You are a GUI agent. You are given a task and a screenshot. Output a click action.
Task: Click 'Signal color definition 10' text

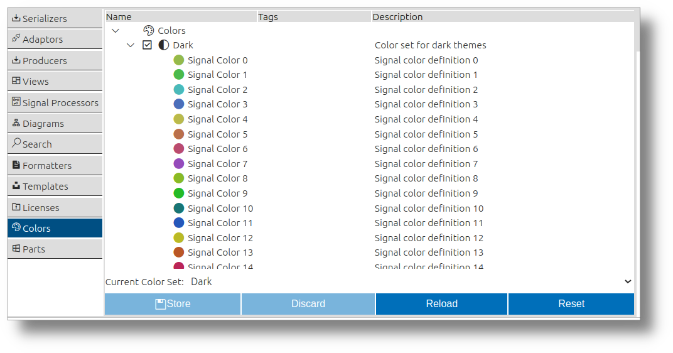[x=429, y=209]
